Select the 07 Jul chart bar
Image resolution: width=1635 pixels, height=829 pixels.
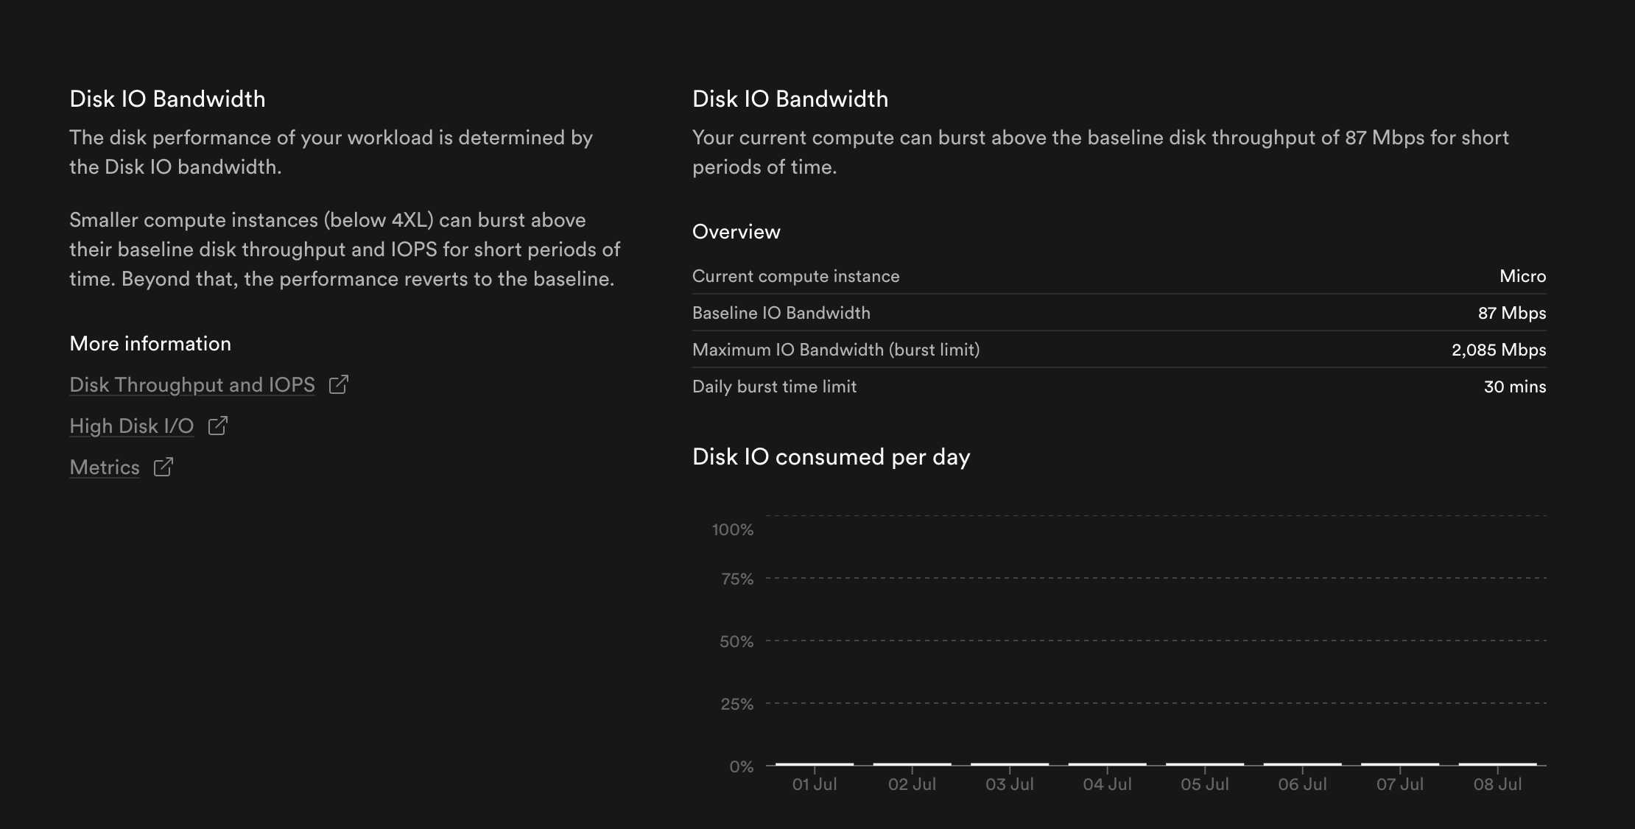click(1400, 764)
